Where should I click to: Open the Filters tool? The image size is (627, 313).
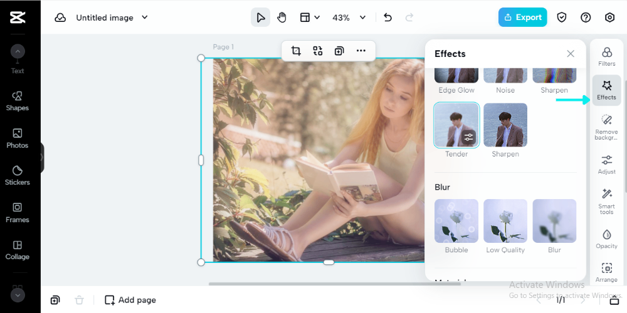point(606,56)
